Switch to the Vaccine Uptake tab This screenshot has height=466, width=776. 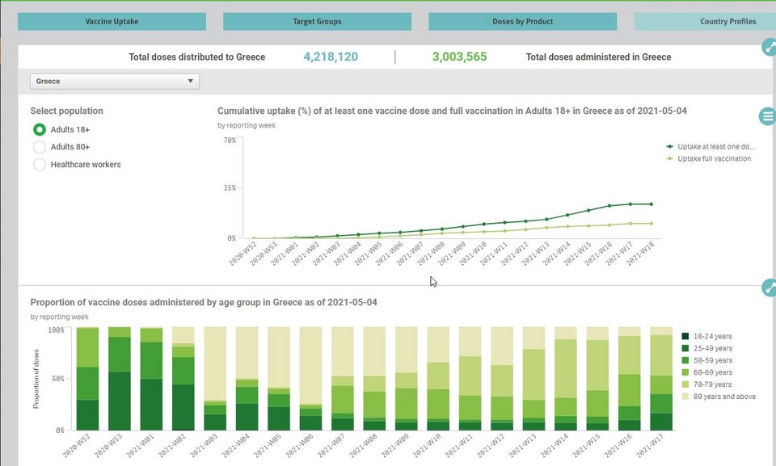[112, 22]
